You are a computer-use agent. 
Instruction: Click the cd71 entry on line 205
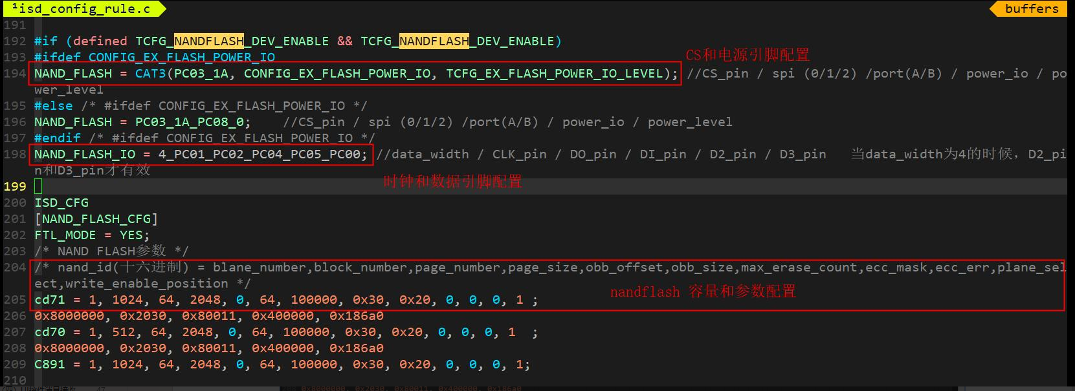tap(50, 300)
